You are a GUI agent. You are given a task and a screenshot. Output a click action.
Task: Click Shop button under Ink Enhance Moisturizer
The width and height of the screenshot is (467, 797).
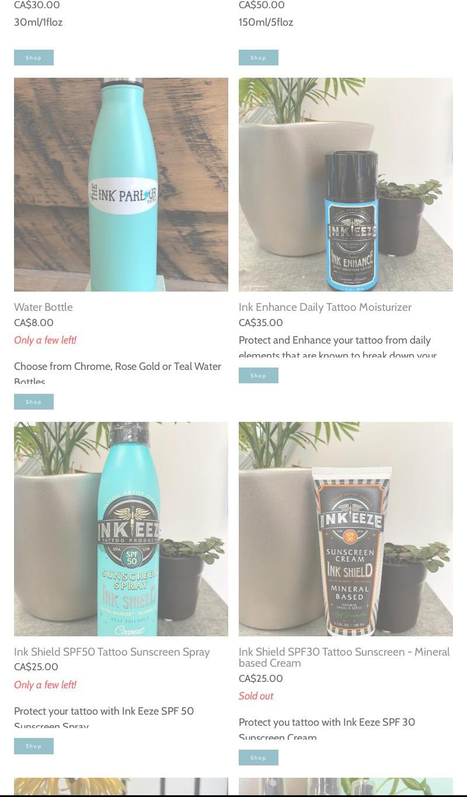pos(259,375)
